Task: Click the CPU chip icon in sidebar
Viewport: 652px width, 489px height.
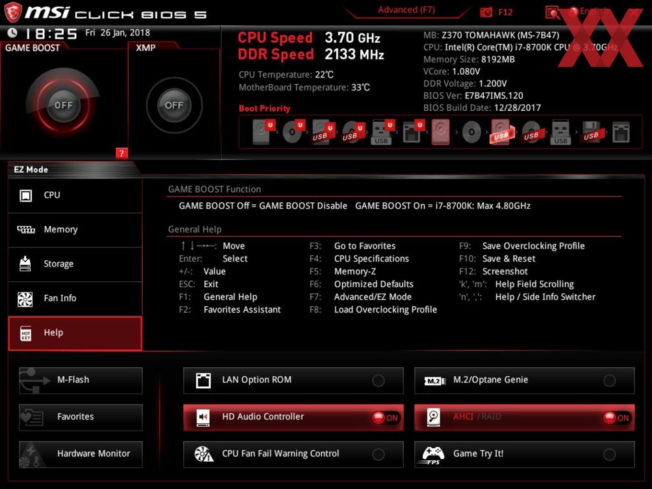Action: [x=26, y=195]
